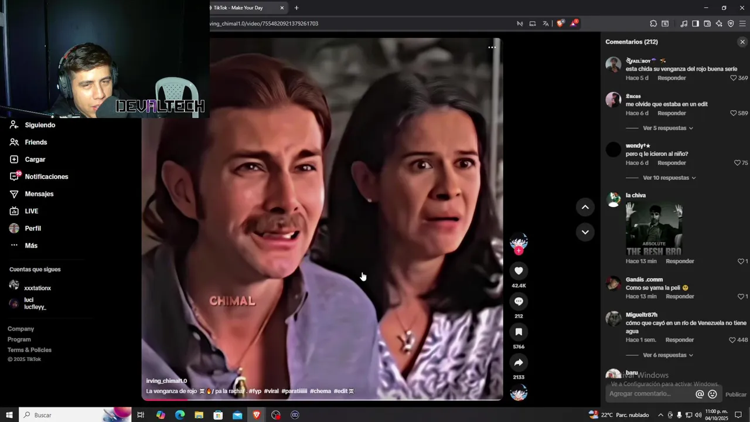750x422 pixels.
Task: Expand "Ver 10 respuestas" replies
Action: click(x=669, y=178)
